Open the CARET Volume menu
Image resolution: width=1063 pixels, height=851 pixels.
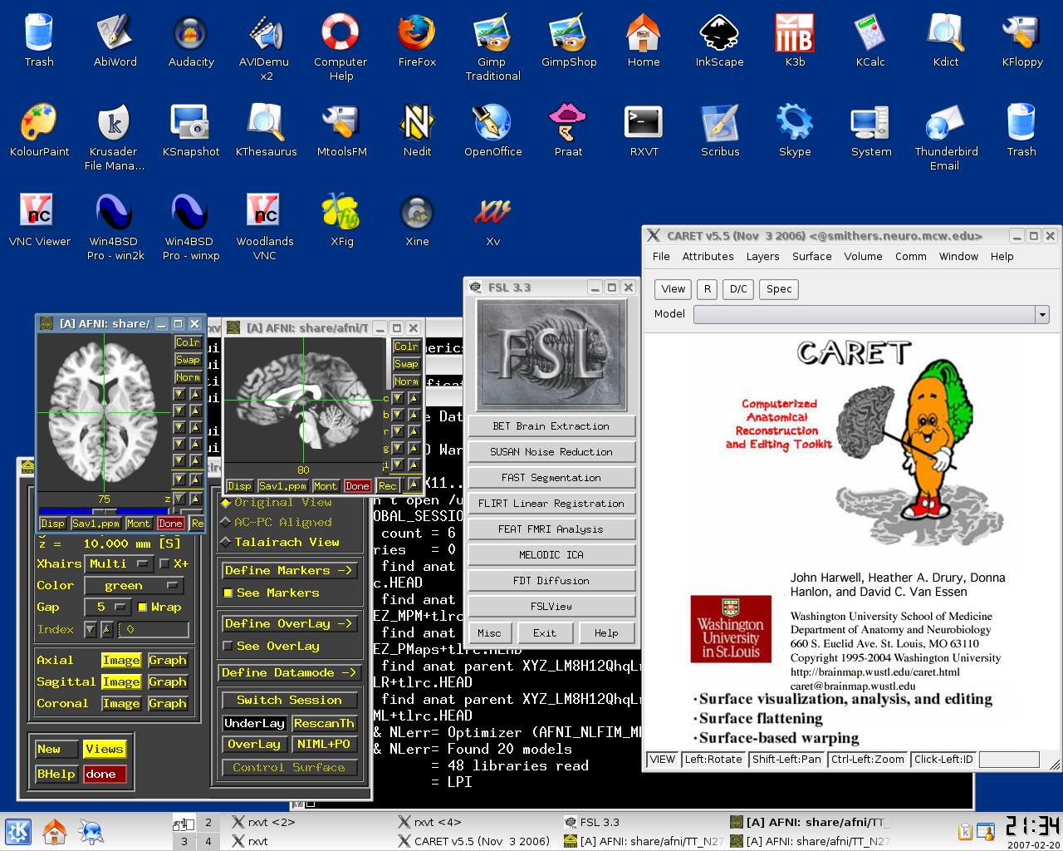coord(863,256)
